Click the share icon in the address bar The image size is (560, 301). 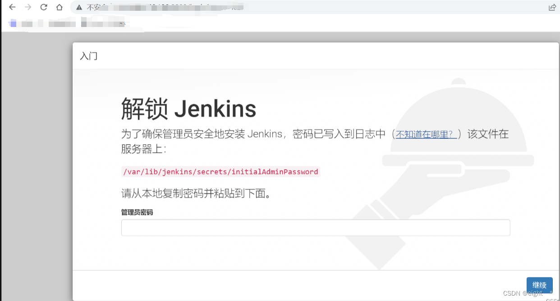pyautogui.click(x=552, y=7)
